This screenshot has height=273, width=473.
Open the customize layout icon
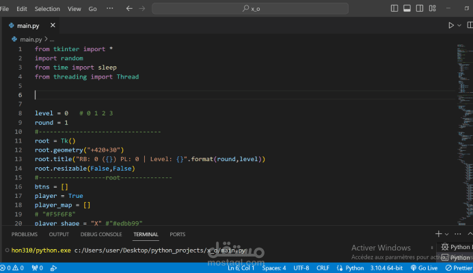tap(433, 8)
